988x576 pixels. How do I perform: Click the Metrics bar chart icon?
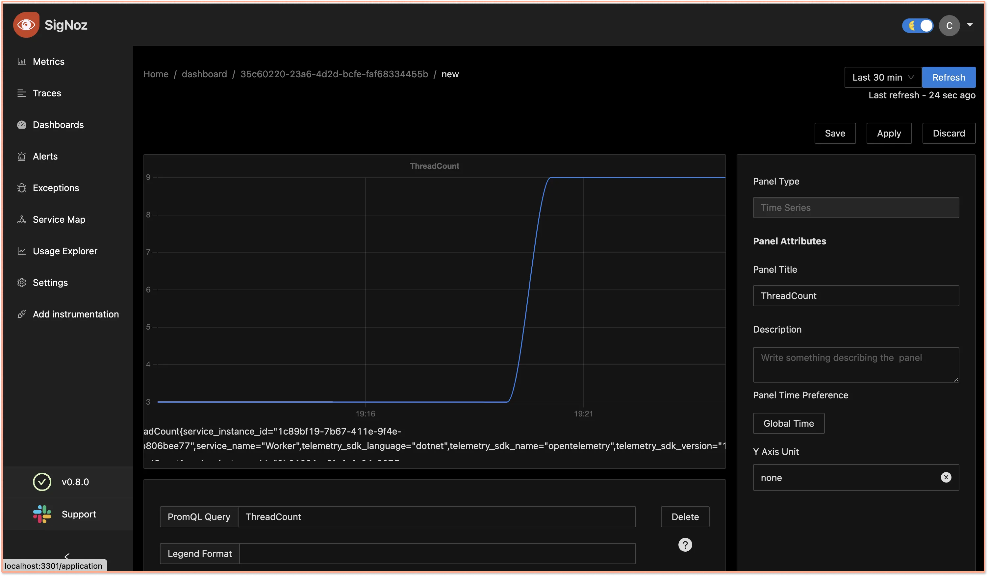coord(22,62)
